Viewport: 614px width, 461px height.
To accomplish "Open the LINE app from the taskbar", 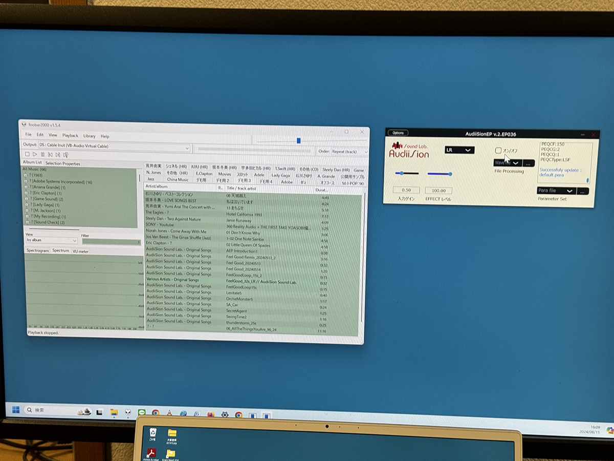I will tap(142, 412).
